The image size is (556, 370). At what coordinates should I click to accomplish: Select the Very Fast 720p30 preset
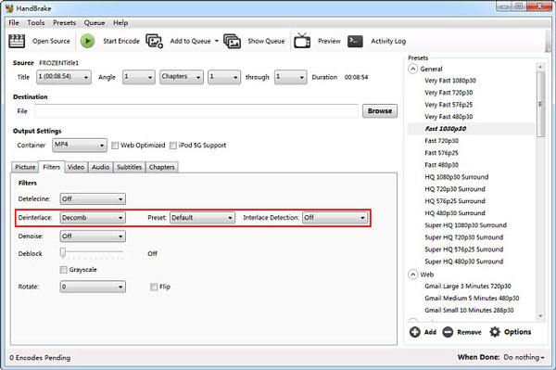click(x=449, y=93)
